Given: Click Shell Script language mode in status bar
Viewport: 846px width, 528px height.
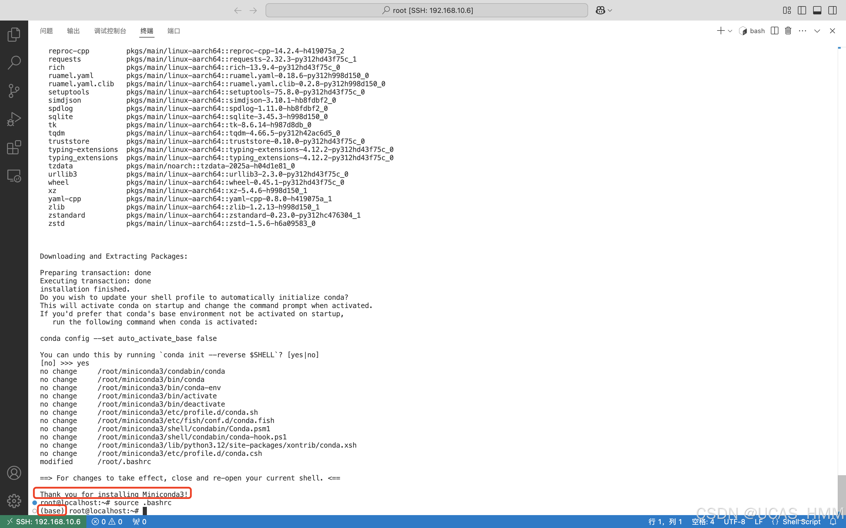Looking at the screenshot, I should [801, 522].
